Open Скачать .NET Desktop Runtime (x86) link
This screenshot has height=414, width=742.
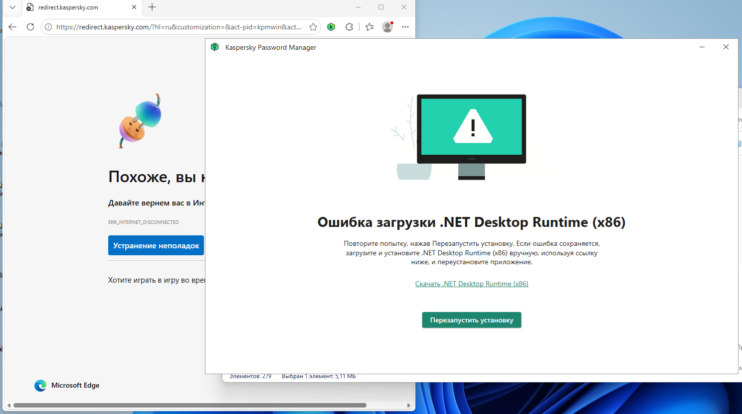pos(472,284)
